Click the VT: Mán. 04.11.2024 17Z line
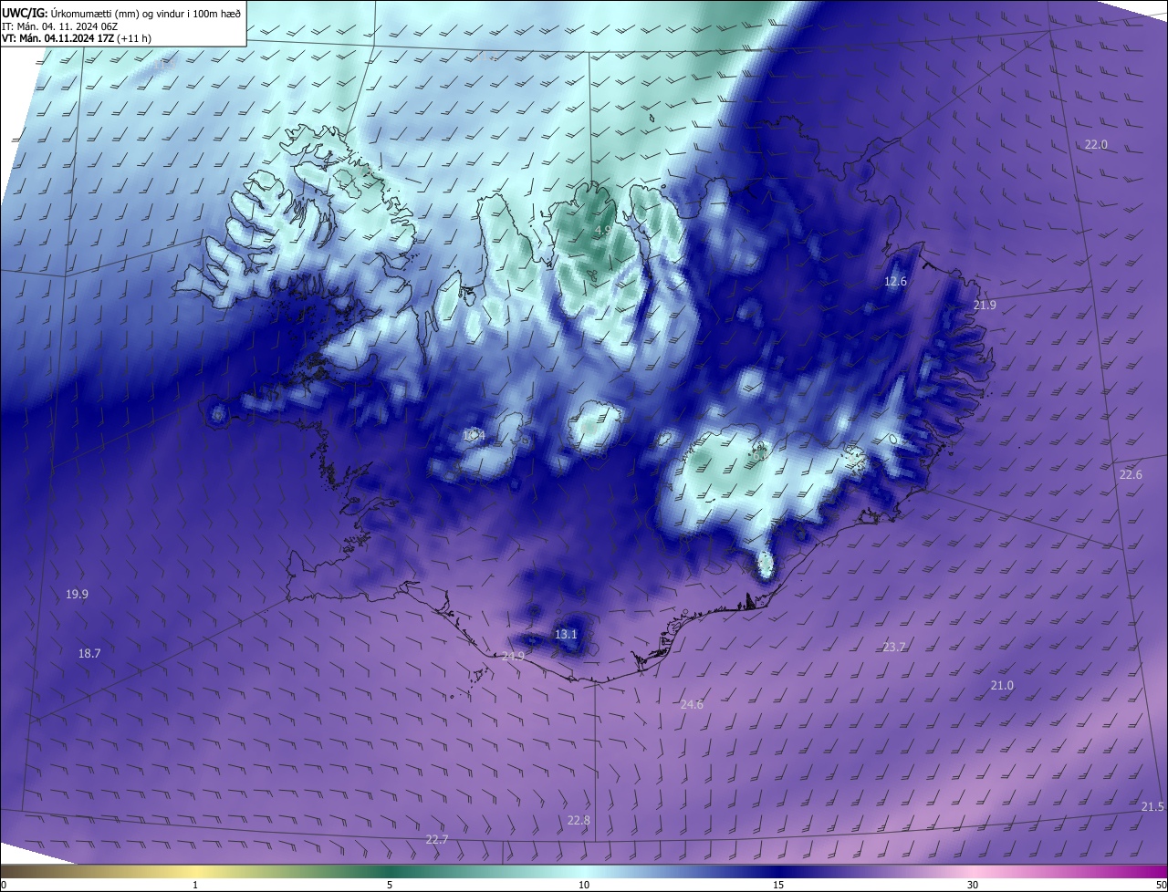The height and width of the screenshot is (892, 1168). [77, 38]
